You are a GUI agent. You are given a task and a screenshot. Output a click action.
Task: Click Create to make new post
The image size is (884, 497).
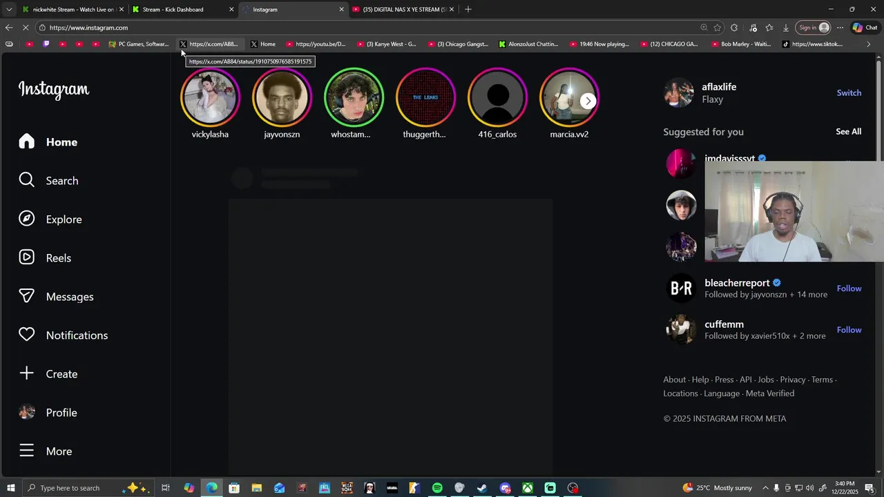[48, 374]
